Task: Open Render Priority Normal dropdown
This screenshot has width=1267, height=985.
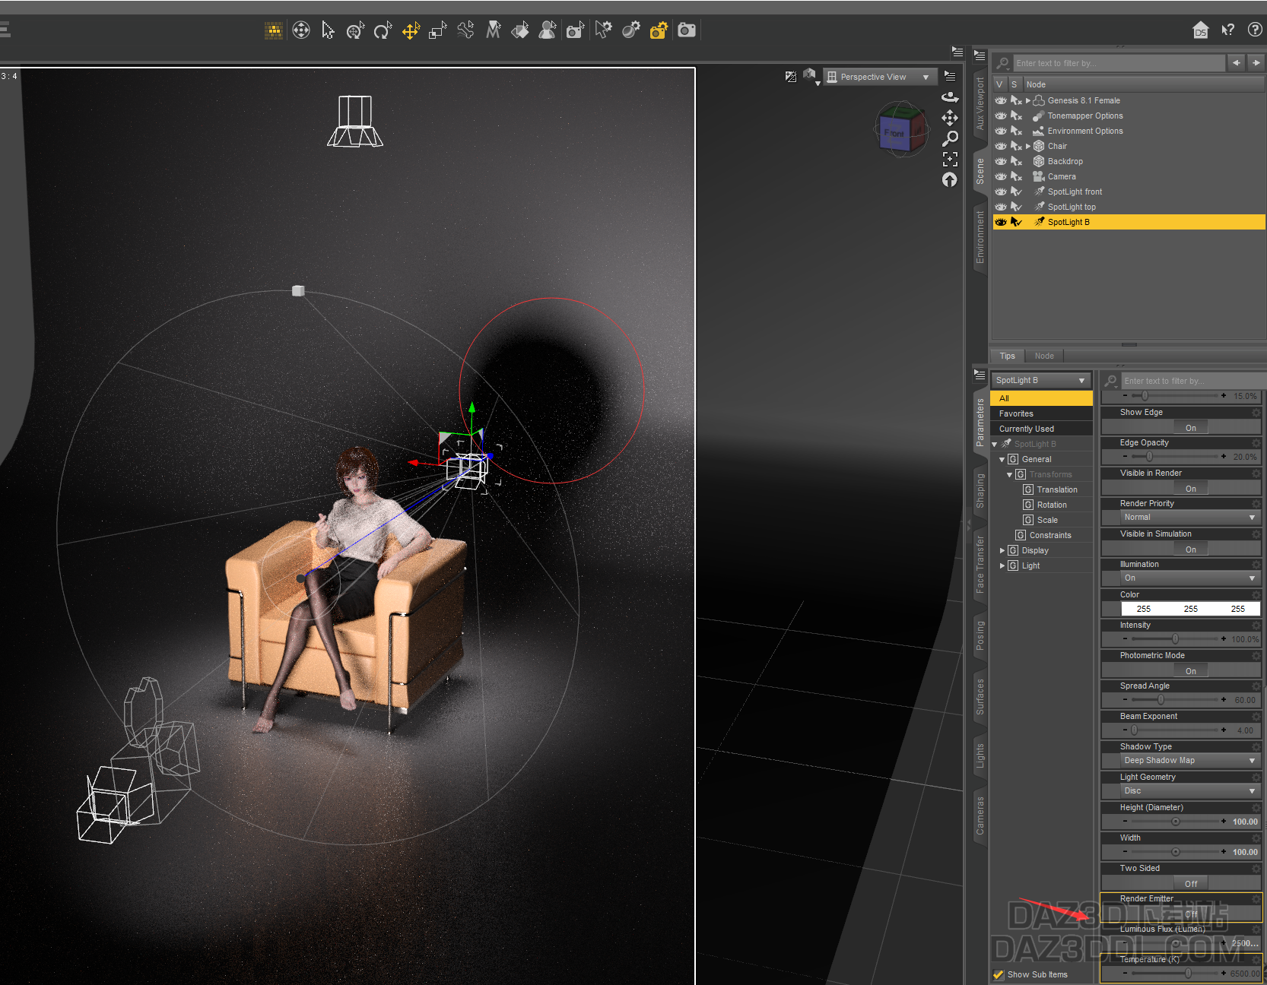Action: tap(1189, 517)
